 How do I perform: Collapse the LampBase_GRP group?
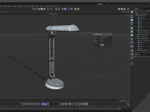[x=136, y=15]
